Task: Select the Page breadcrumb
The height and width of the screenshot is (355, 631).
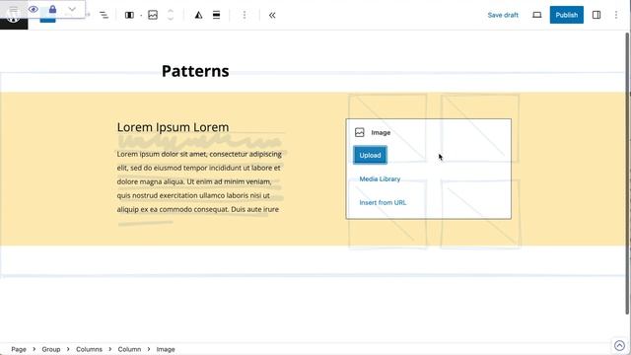Action: click(19, 349)
